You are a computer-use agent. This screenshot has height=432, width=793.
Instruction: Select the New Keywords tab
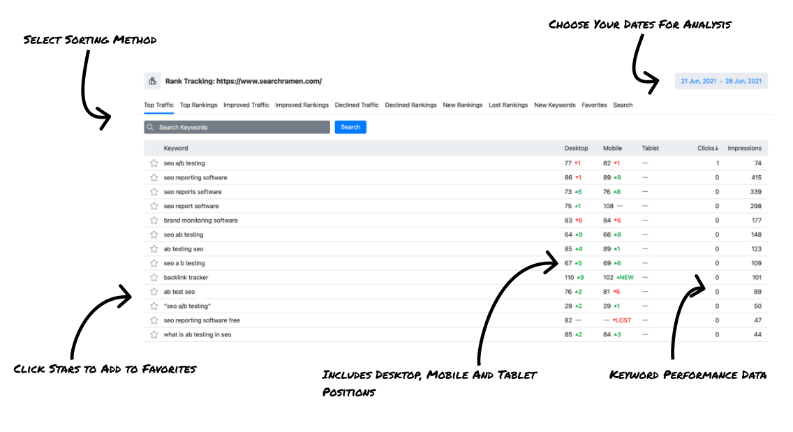point(555,105)
